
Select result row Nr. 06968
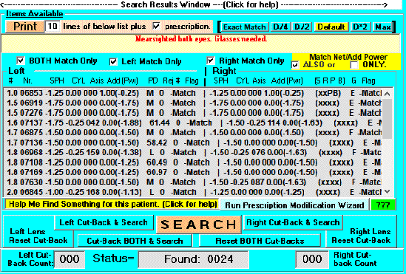click(193, 152)
